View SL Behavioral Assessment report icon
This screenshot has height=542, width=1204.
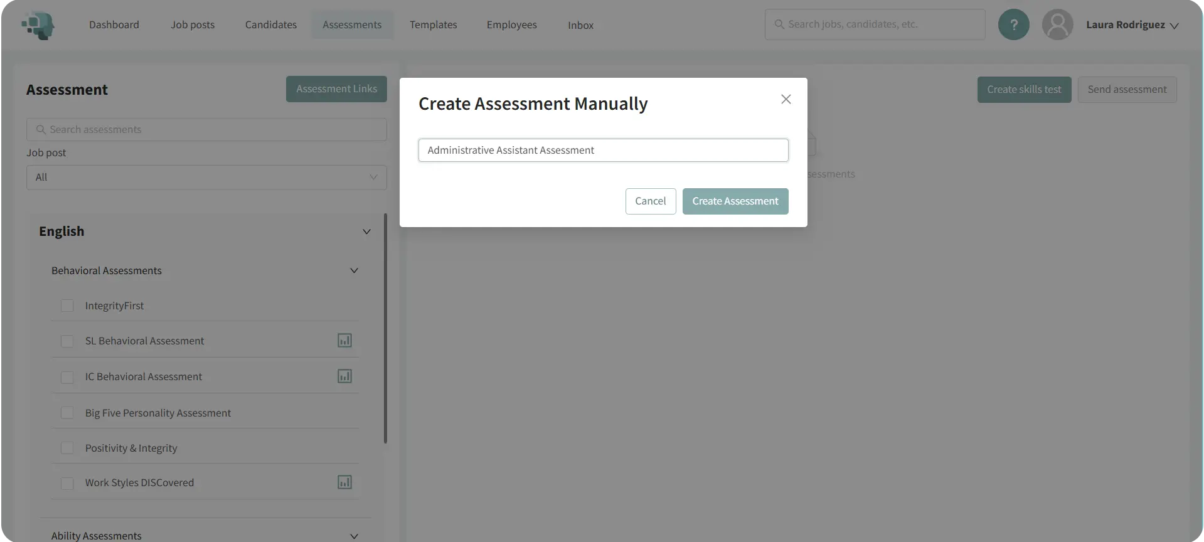(344, 341)
